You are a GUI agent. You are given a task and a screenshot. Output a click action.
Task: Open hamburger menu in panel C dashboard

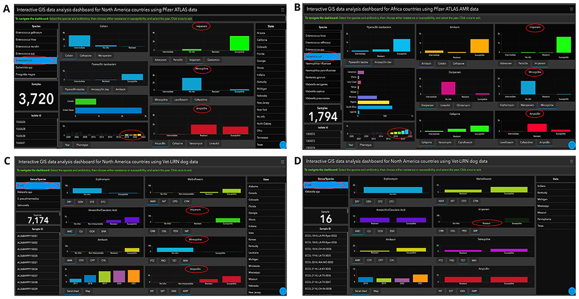click(x=282, y=161)
